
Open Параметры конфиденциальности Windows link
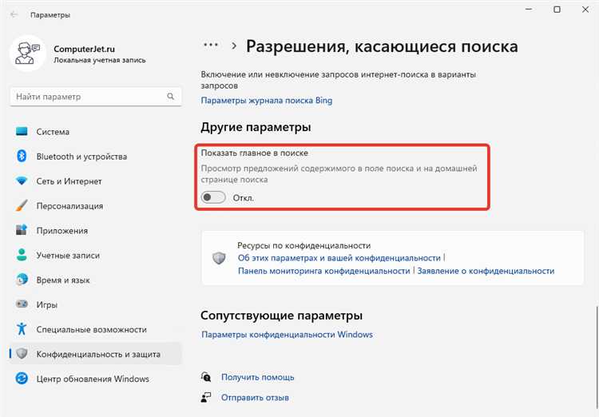tap(287, 335)
